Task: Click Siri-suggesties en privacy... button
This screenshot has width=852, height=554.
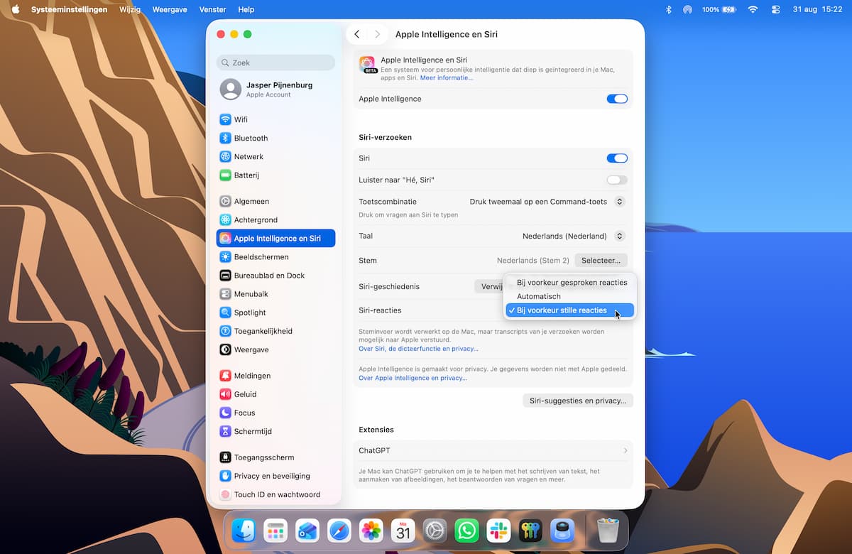Action: coord(578,401)
